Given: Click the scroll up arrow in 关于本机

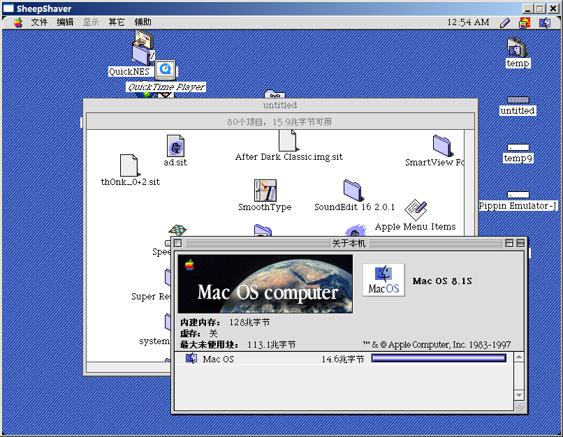Looking at the screenshot, I should tap(519, 357).
